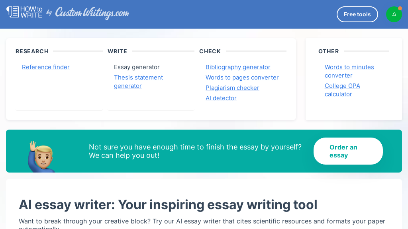Viewport: 408px width, 229px height.
Task: Open the Words to minutes converter
Action: coord(349,71)
